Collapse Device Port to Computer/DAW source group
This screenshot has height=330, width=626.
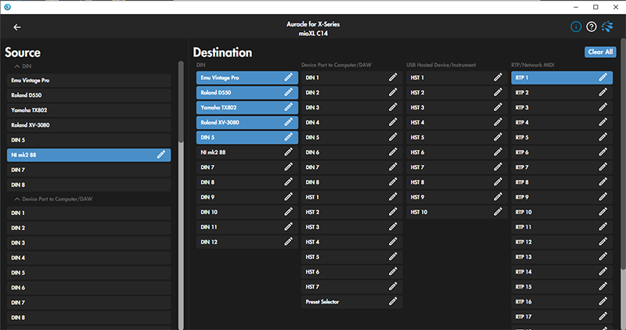[x=16, y=199]
